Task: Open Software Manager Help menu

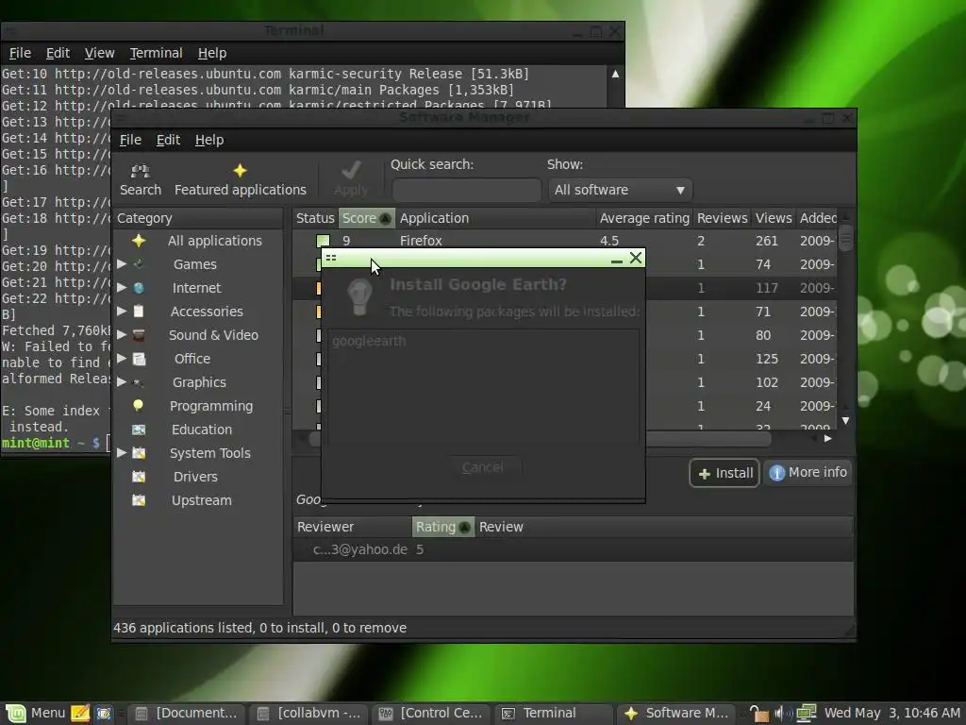Action: [x=209, y=140]
